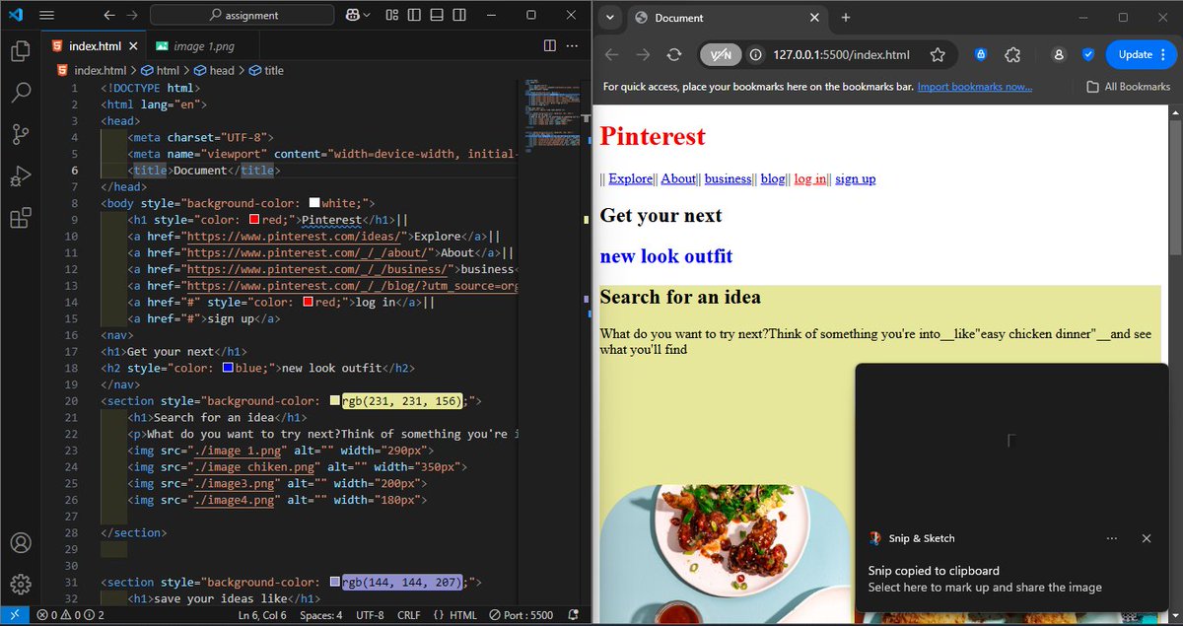Expand the html breadcrumb segment

161,70
